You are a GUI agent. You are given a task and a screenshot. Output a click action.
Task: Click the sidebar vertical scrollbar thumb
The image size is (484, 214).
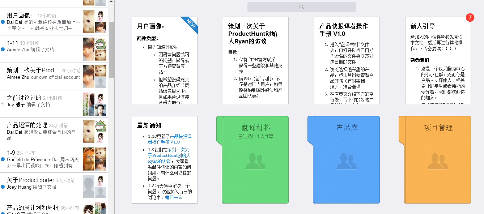[111, 50]
